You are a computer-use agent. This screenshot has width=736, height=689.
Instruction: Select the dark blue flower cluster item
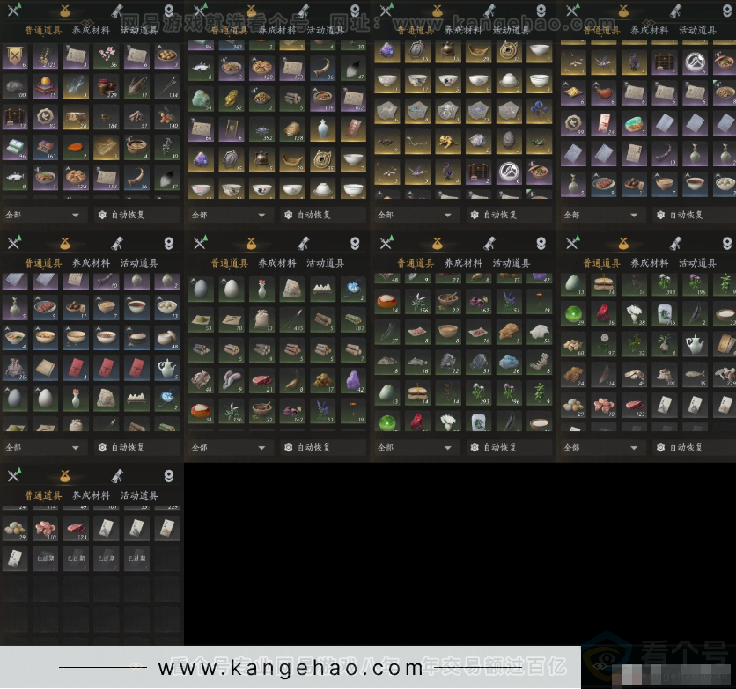point(539,112)
